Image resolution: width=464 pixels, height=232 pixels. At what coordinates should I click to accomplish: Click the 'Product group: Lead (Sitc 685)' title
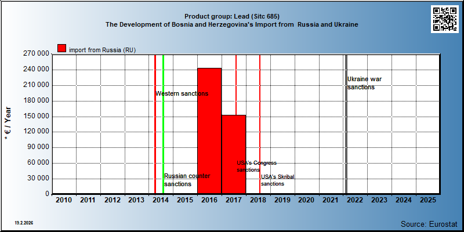click(232, 16)
